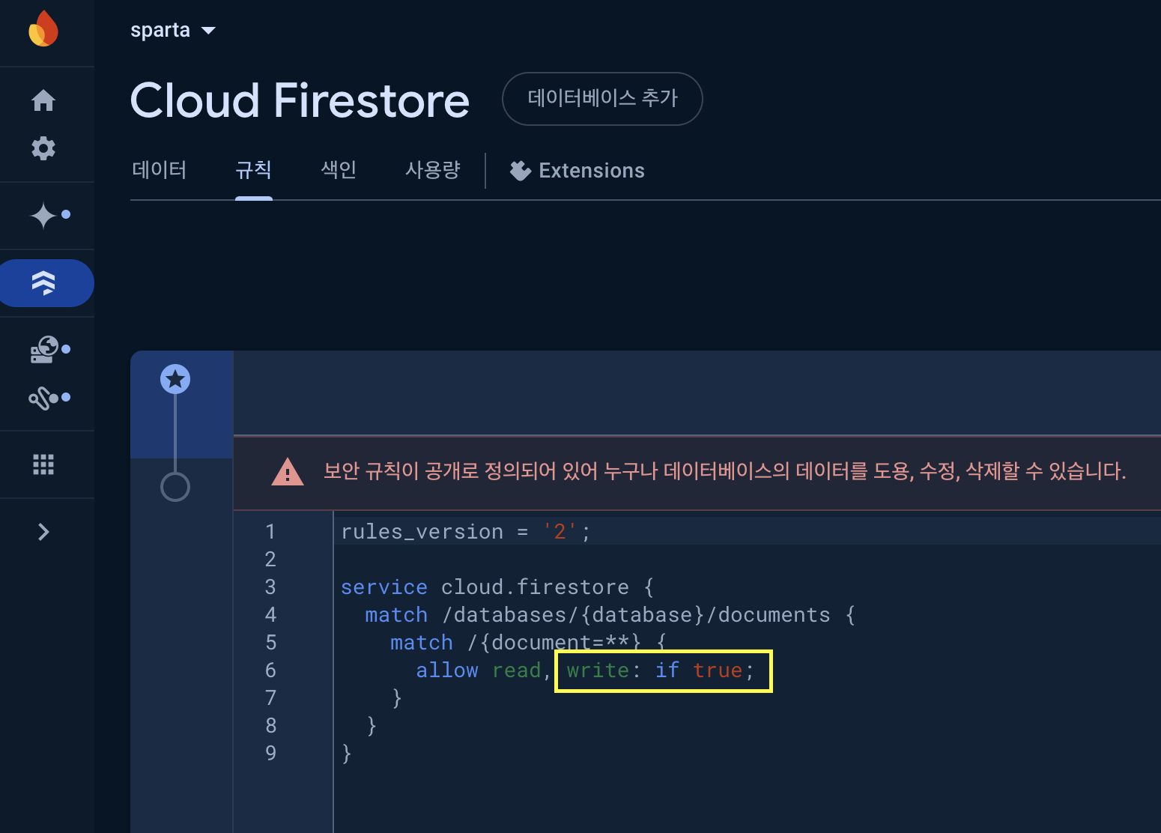Click the rules_version line in editor
1161x833 pixels.
click(466, 531)
